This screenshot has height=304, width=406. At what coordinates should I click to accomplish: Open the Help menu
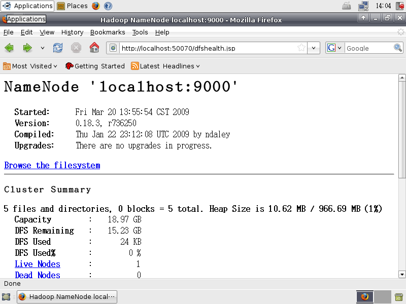tap(162, 32)
